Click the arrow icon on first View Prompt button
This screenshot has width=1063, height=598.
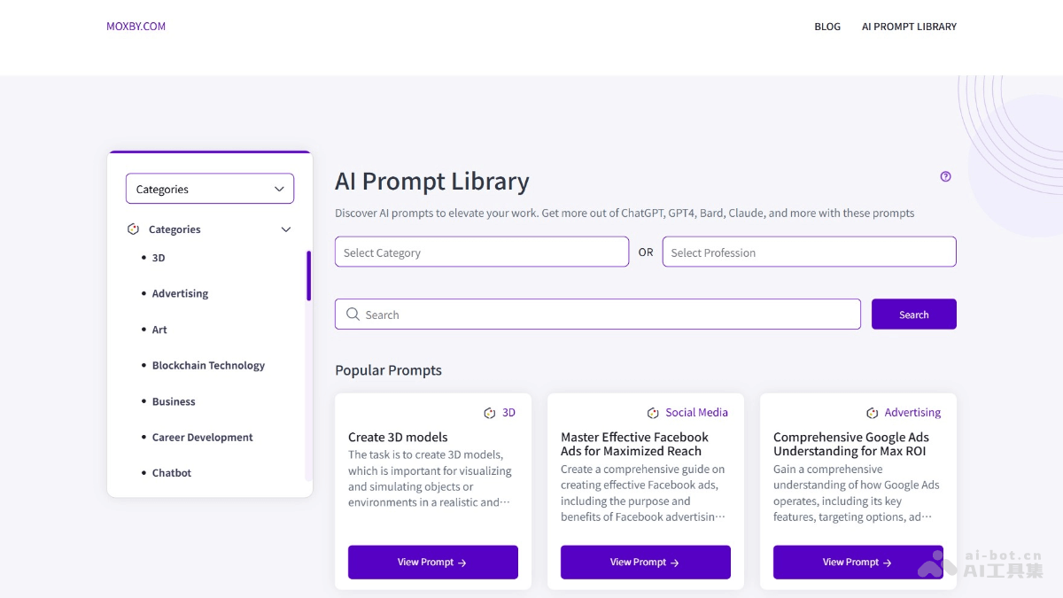coord(462,562)
